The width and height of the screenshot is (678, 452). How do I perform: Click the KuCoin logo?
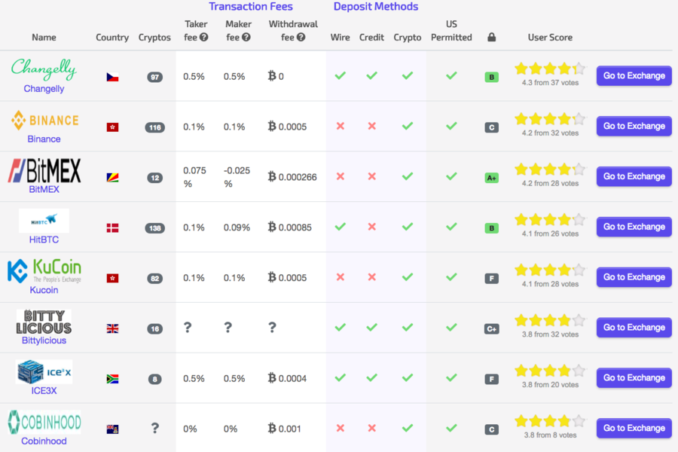click(x=44, y=270)
